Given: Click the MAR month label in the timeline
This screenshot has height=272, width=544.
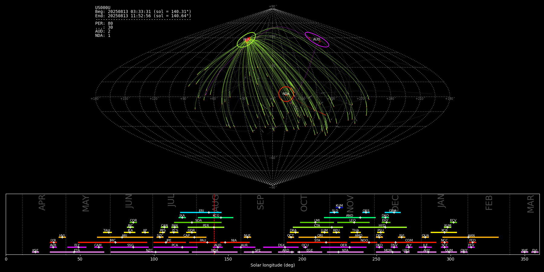Looking at the screenshot, I should tap(531, 204).
